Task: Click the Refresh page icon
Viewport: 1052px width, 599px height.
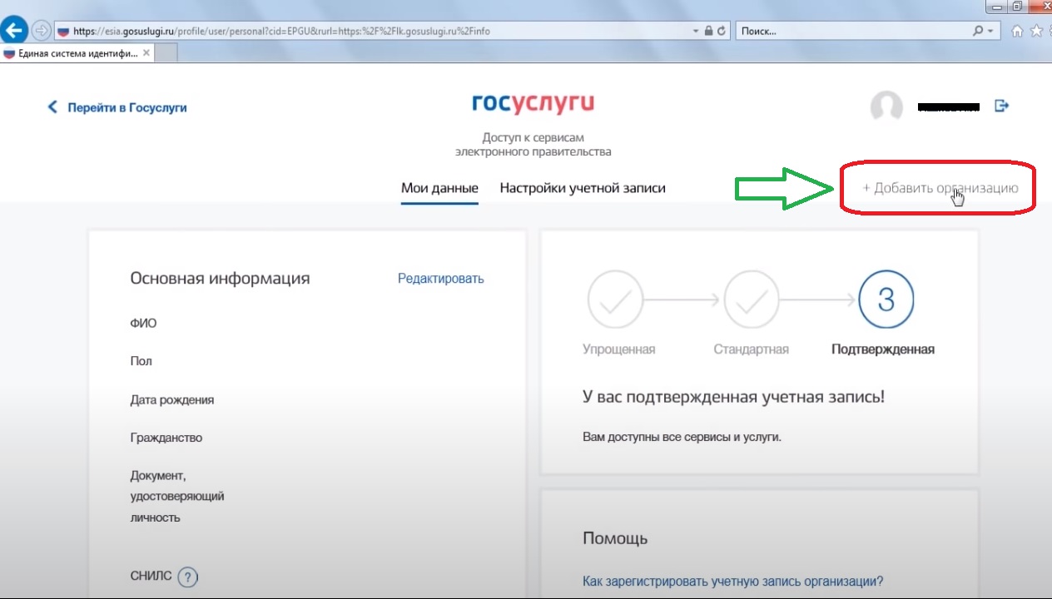Action: tap(722, 32)
